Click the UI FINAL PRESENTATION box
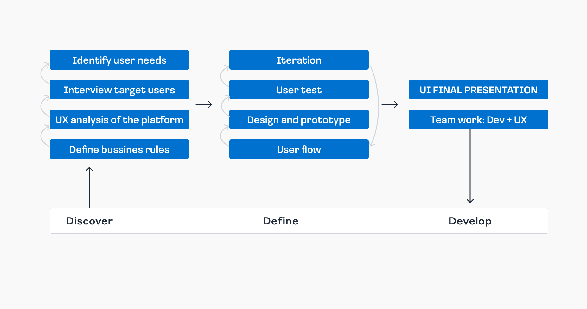 coord(478,90)
